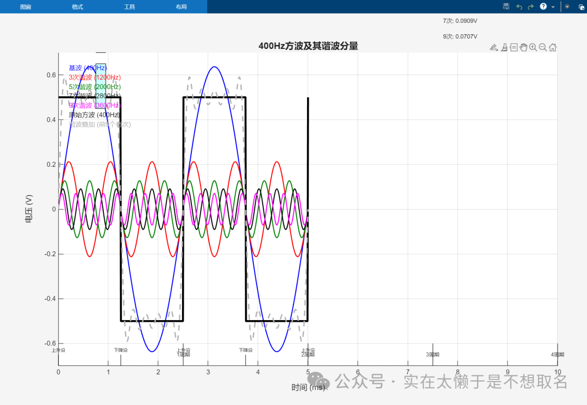Select the Zoom Out magnifier
The height and width of the screenshot is (405, 587).
coord(542,47)
